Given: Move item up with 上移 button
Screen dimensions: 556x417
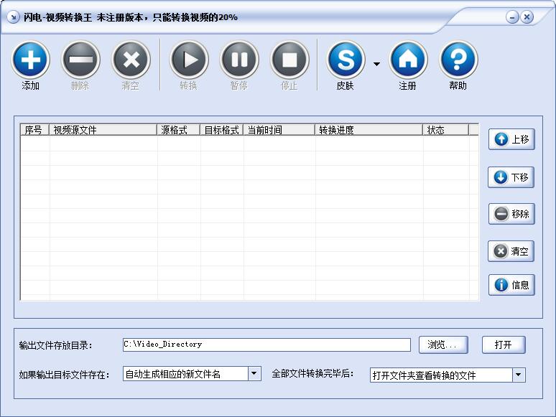Looking at the screenshot, I should click(x=511, y=139).
